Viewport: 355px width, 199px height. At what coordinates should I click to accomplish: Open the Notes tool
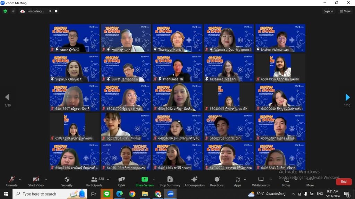286,182
